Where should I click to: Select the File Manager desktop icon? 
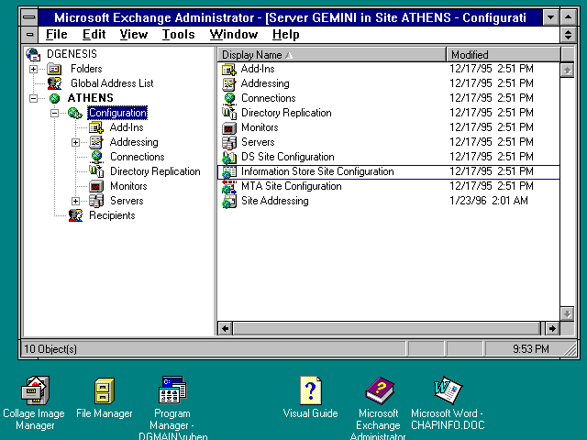[105, 390]
